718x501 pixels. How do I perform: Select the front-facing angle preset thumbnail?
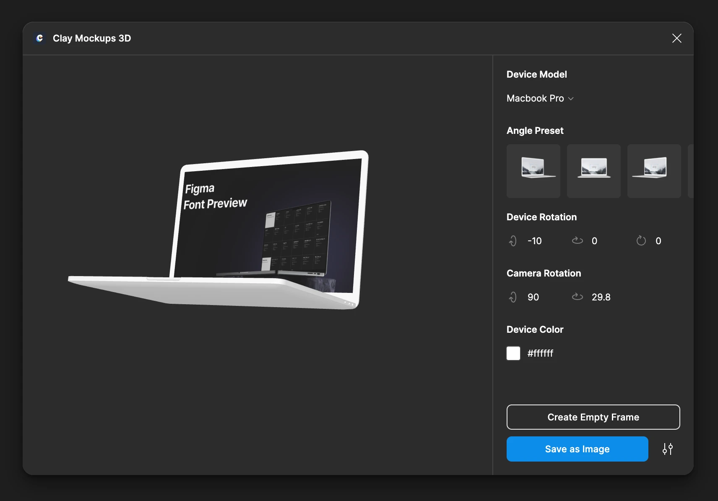593,171
